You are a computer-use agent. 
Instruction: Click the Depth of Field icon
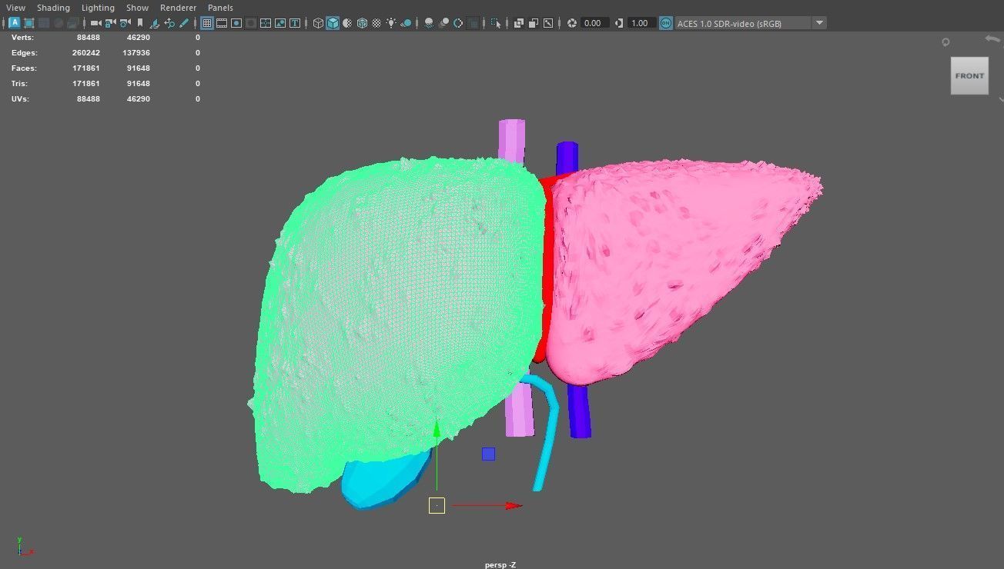click(473, 23)
